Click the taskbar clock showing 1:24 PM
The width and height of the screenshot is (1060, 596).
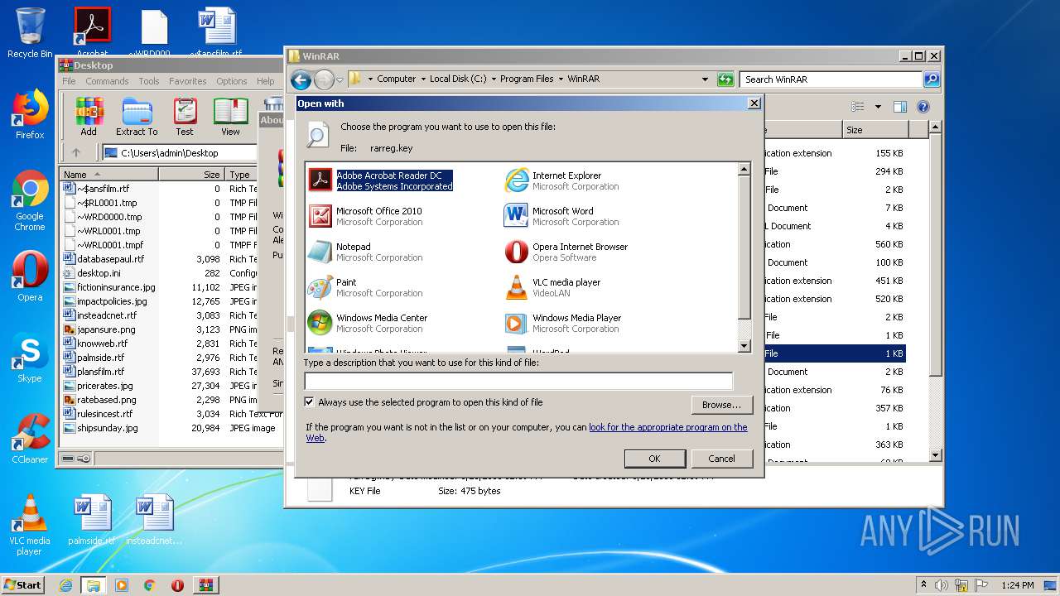pos(1016,585)
